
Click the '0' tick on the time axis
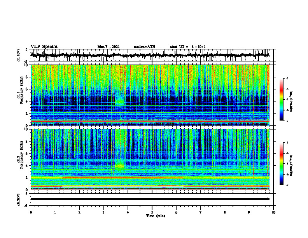[31, 212]
